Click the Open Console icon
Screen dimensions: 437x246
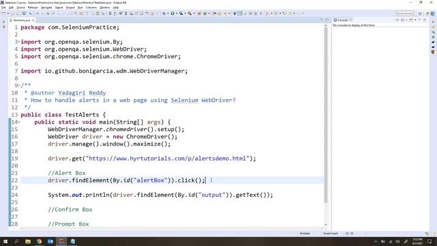click(x=411, y=20)
